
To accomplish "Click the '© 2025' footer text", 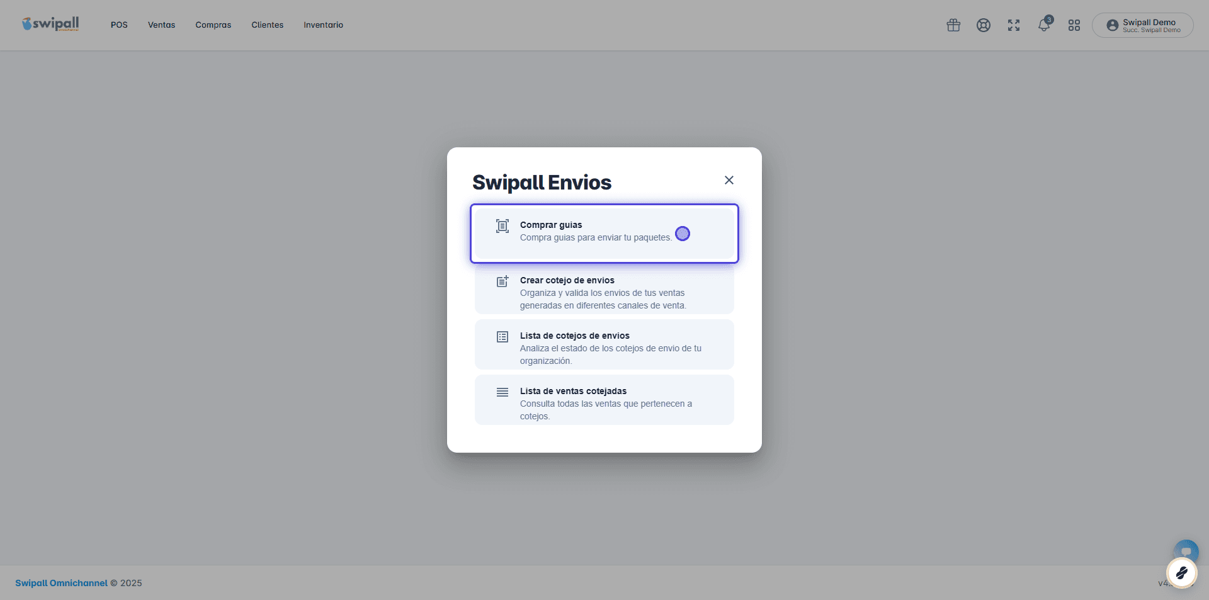I will coord(126,583).
